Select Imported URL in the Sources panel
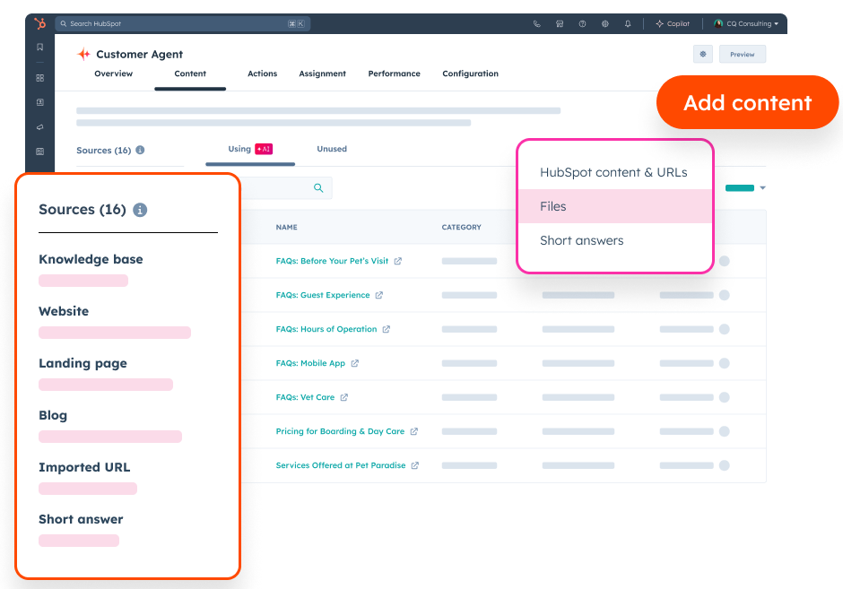This screenshot has width=843, height=589. pyautogui.click(x=84, y=468)
